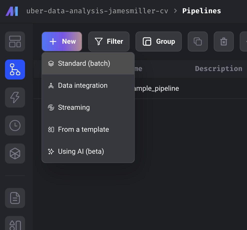Image resolution: width=247 pixels, height=230 pixels.
Task: Click the cube icon in sidebar
Action: [15, 153]
